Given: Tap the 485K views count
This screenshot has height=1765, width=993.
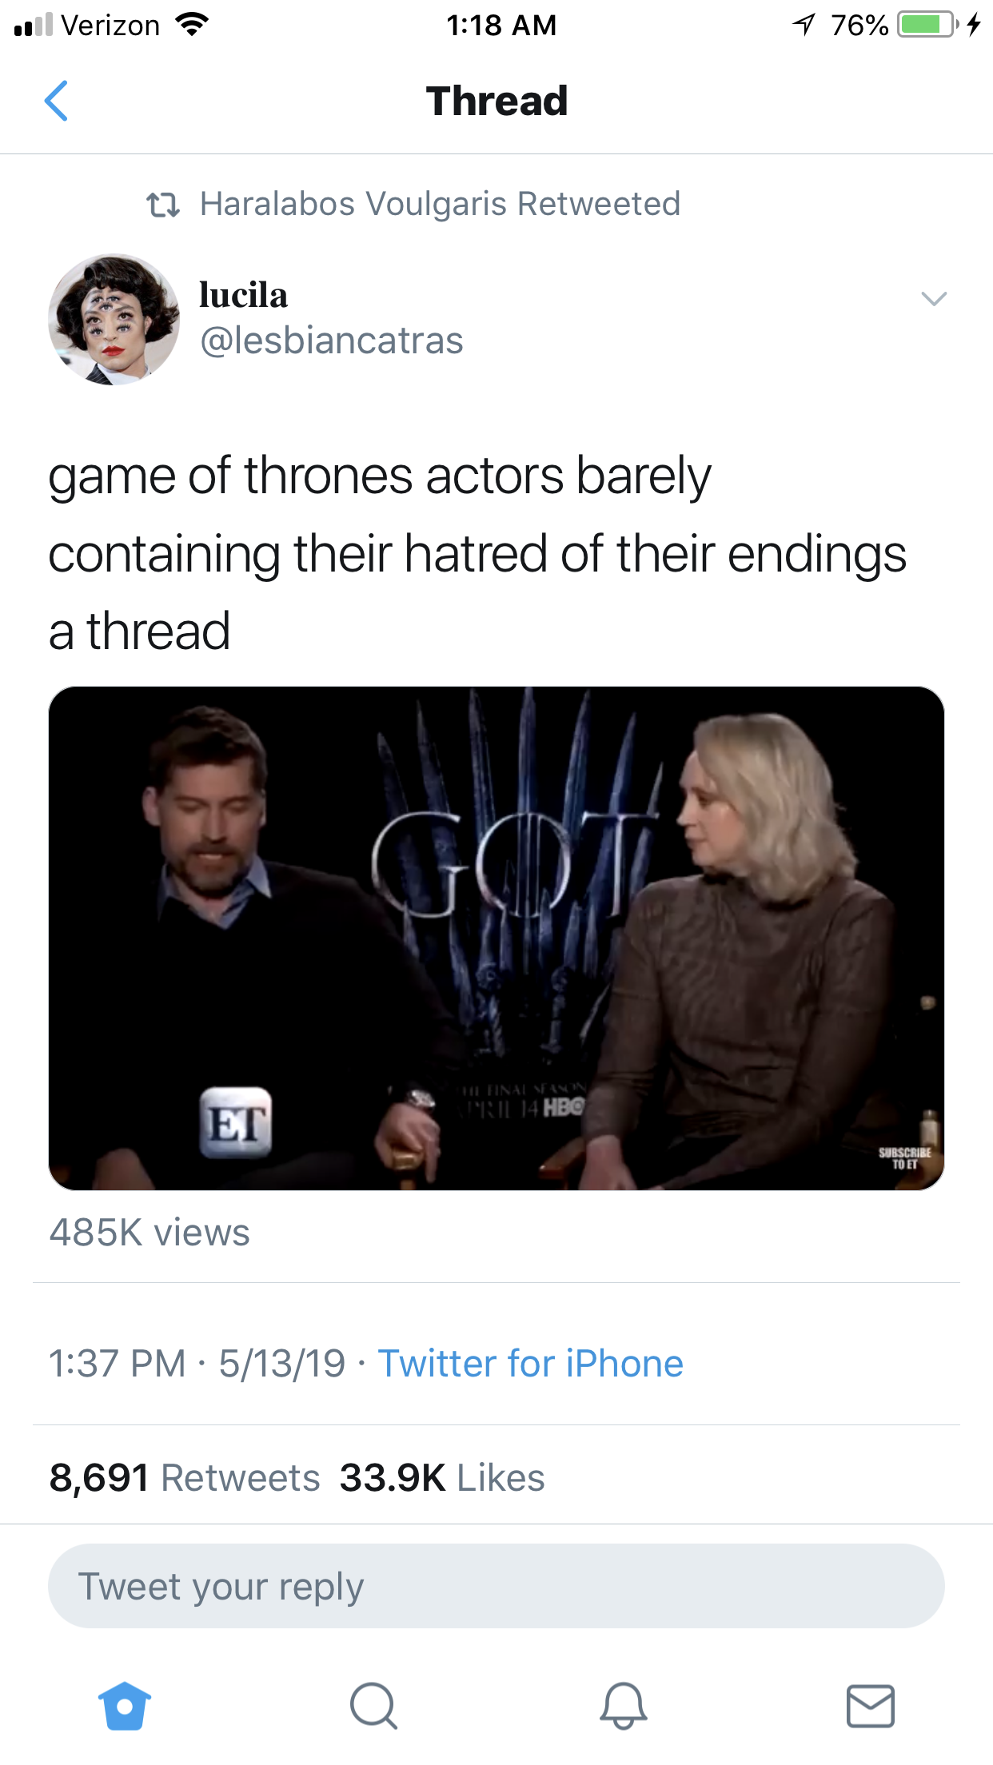Looking at the screenshot, I should pyautogui.click(x=150, y=1233).
